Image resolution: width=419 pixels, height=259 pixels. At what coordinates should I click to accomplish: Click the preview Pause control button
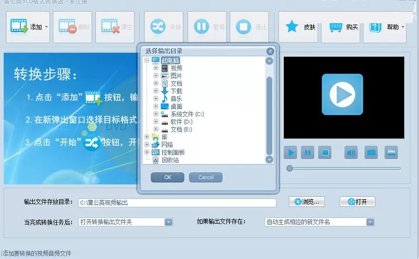308,153
